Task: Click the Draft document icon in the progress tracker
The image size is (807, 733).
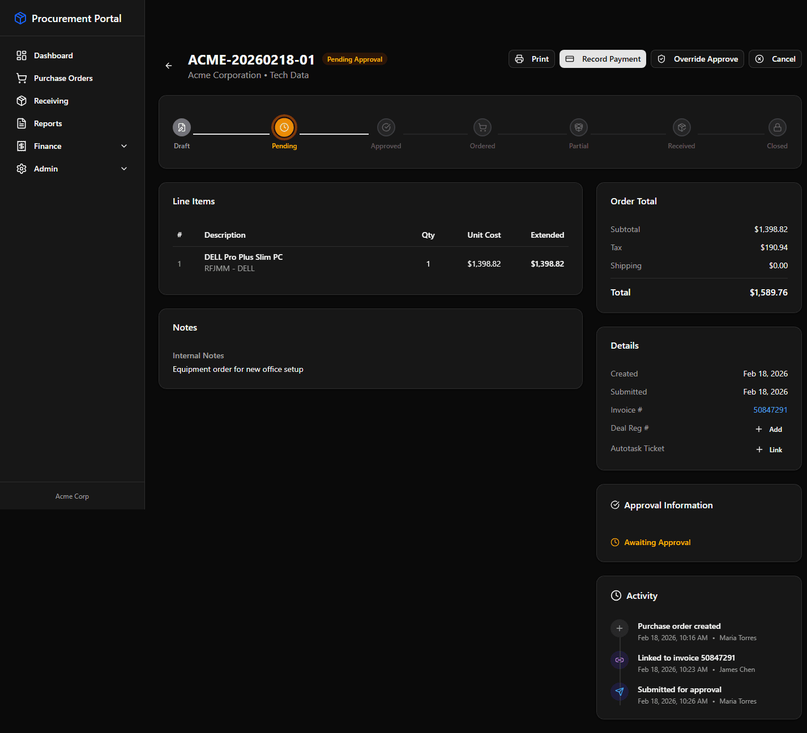Action: point(181,127)
